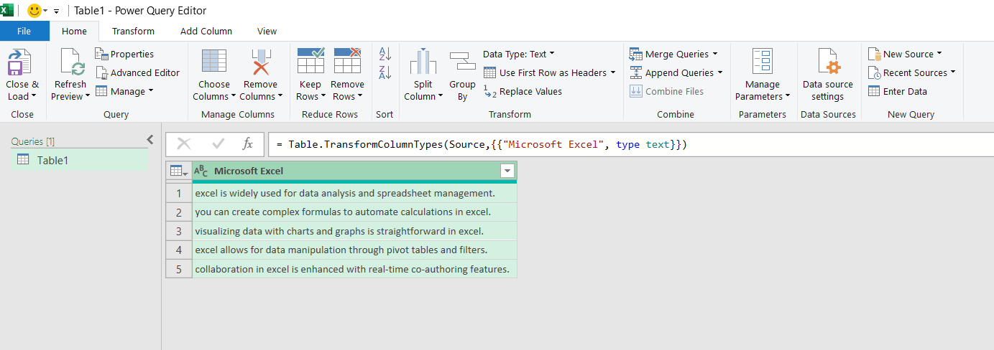Select cell about pivot tables and filters
Viewport: 994px width, 350px height.
[354, 250]
